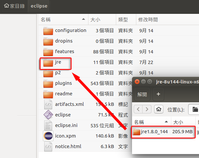
Task: Select the p2 folder icon
Action: pos(48,74)
